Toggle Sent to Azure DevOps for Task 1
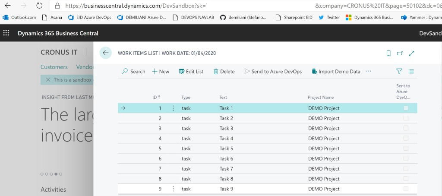Screen dimensions: 442x196 pos(406,108)
